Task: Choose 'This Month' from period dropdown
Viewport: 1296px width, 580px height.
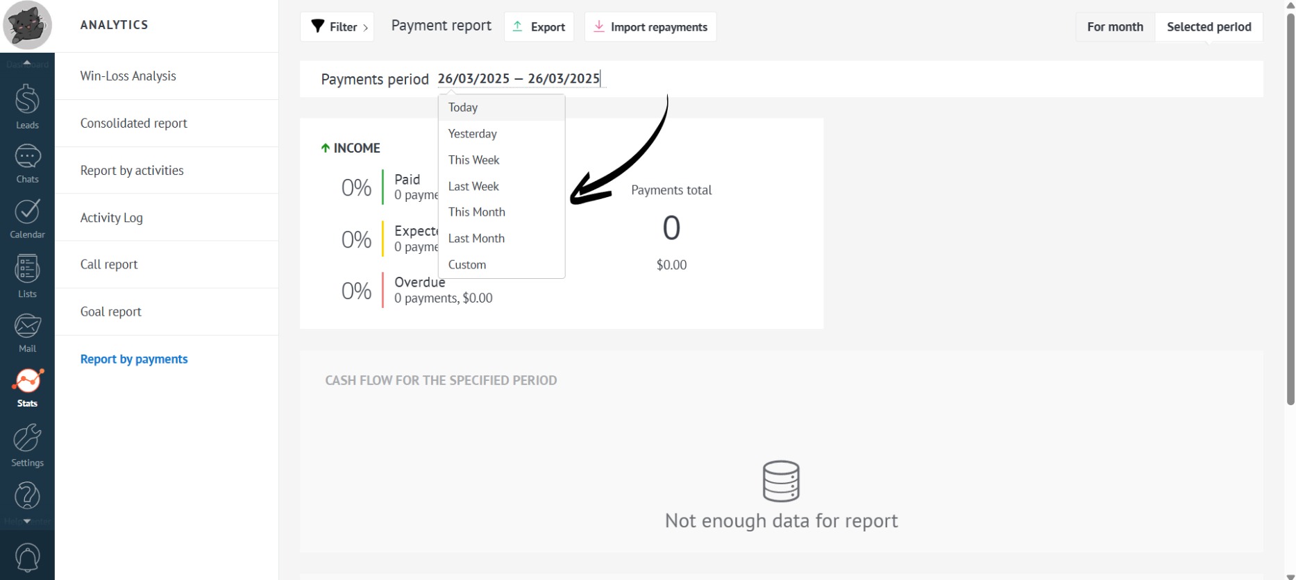Action: coord(476,212)
